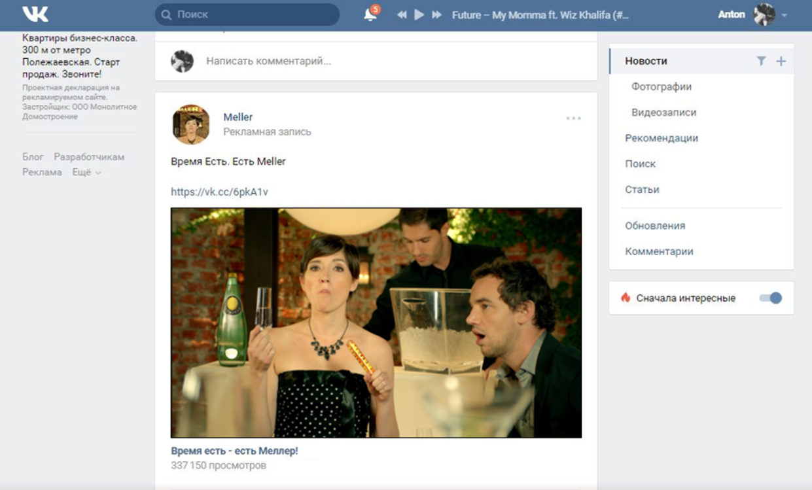Click the flame icon beside Сначала интересные
The image size is (812, 490).
pos(626,298)
